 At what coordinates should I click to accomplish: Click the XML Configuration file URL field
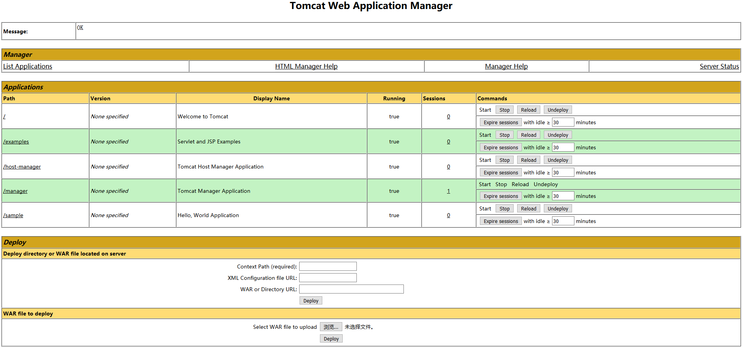tap(328, 278)
